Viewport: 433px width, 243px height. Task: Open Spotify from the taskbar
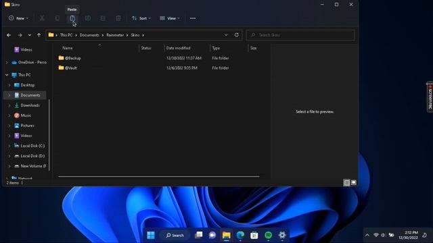pos(268,236)
